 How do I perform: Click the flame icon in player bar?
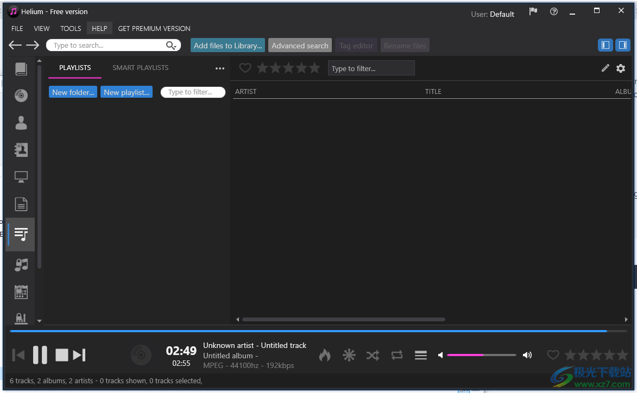pyautogui.click(x=325, y=355)
